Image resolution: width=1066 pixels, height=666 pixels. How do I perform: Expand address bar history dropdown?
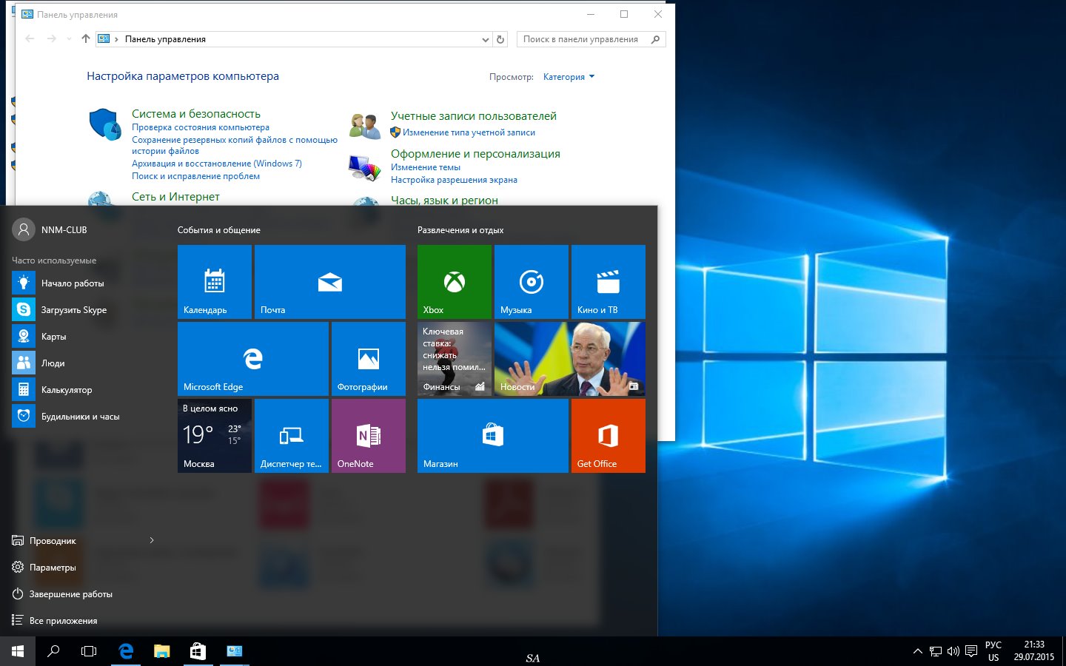(x=486, y=40)
